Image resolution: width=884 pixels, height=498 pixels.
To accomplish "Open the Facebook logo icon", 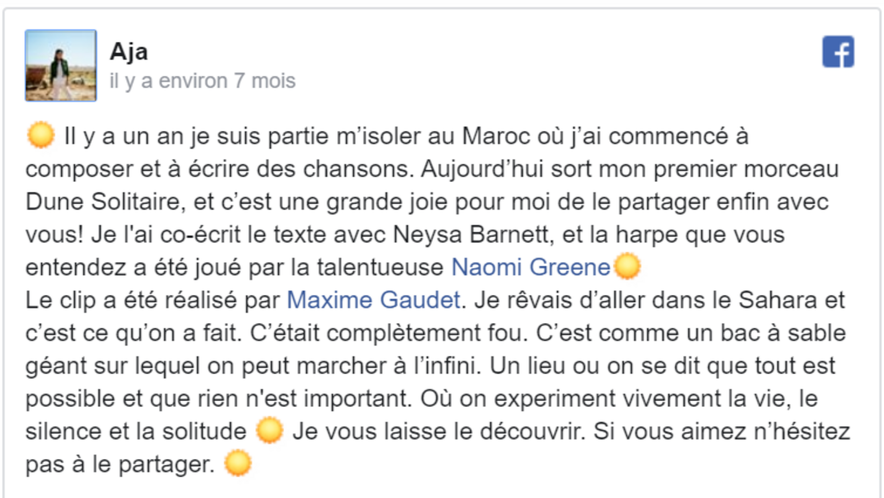I will pyautogui.click(x=838, y=52).
